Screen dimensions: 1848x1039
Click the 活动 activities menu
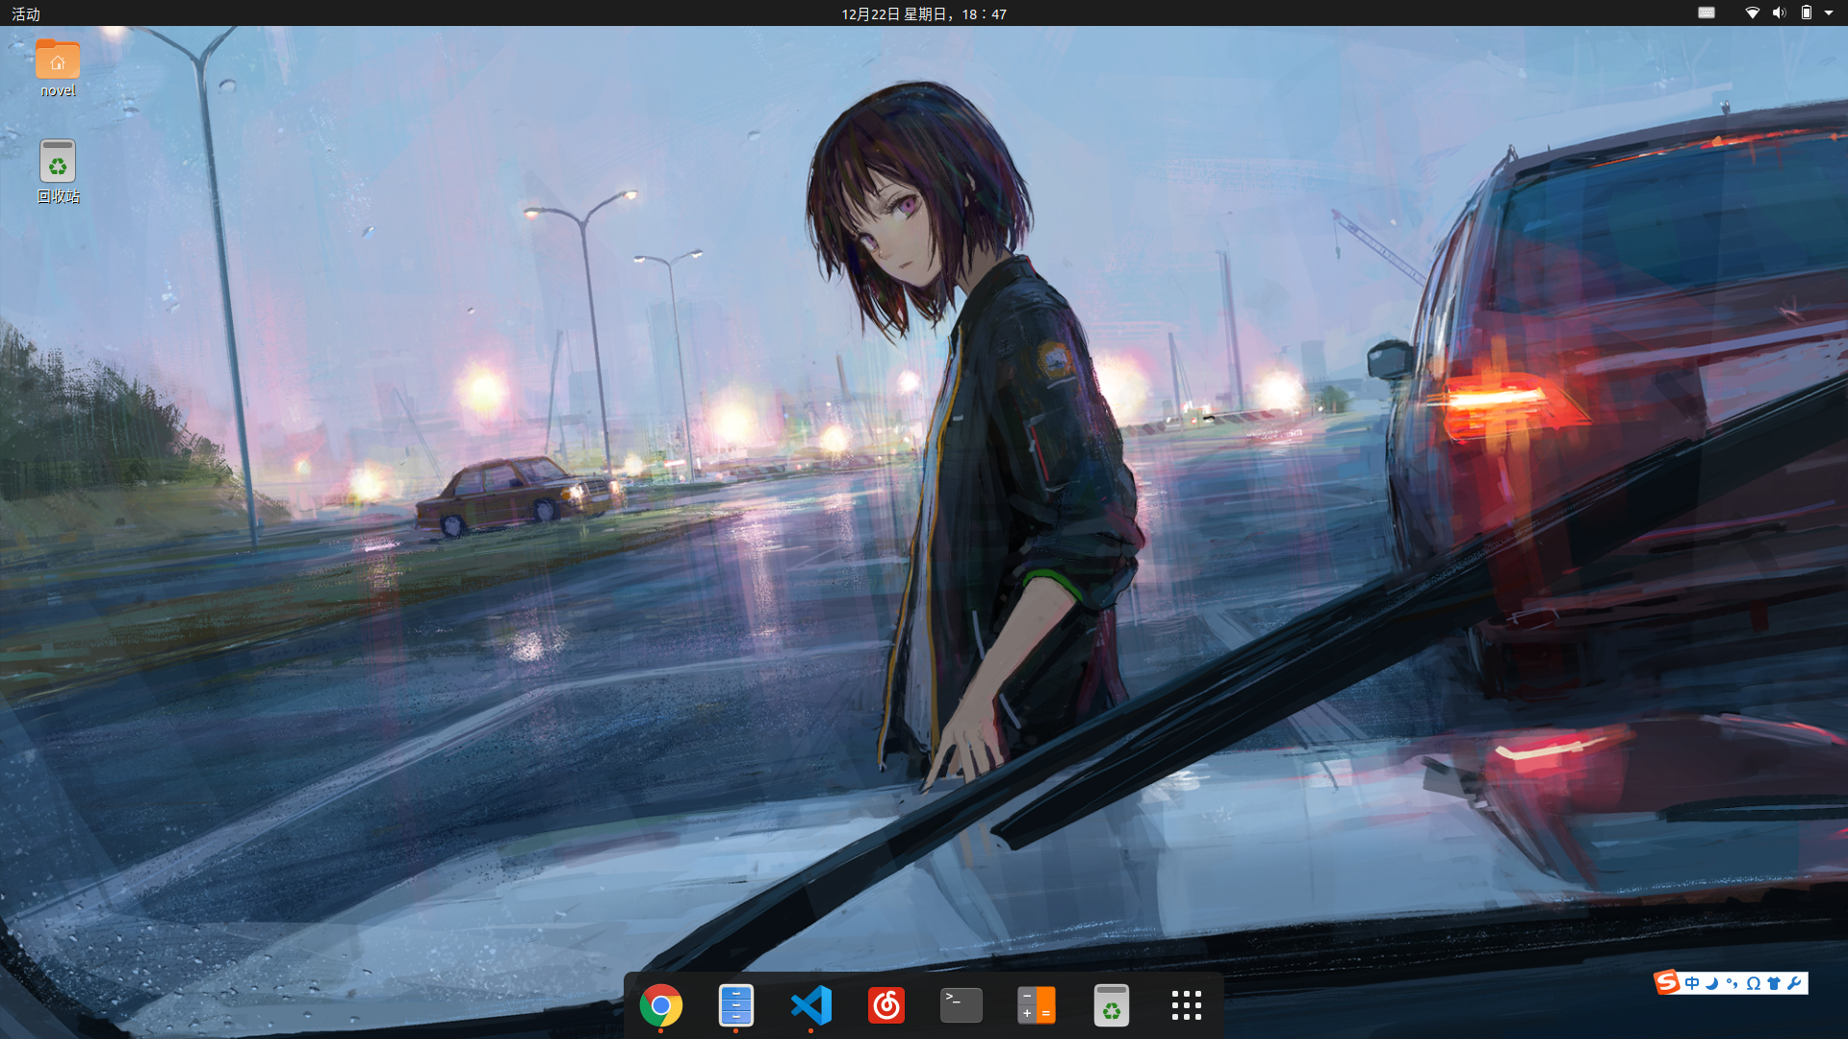click(x=26, y=13)
